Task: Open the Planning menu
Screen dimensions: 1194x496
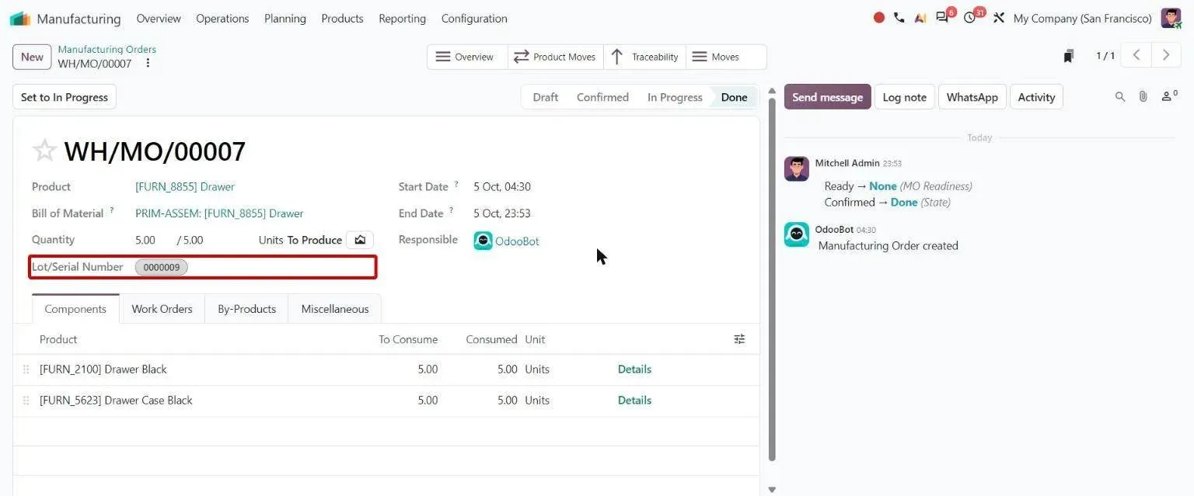Action: (285, 19)
